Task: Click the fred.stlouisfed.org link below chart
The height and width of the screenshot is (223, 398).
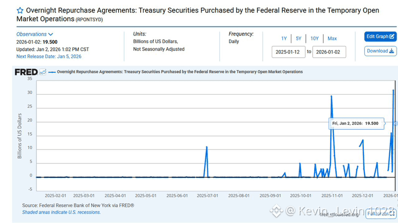Action: 339,214
